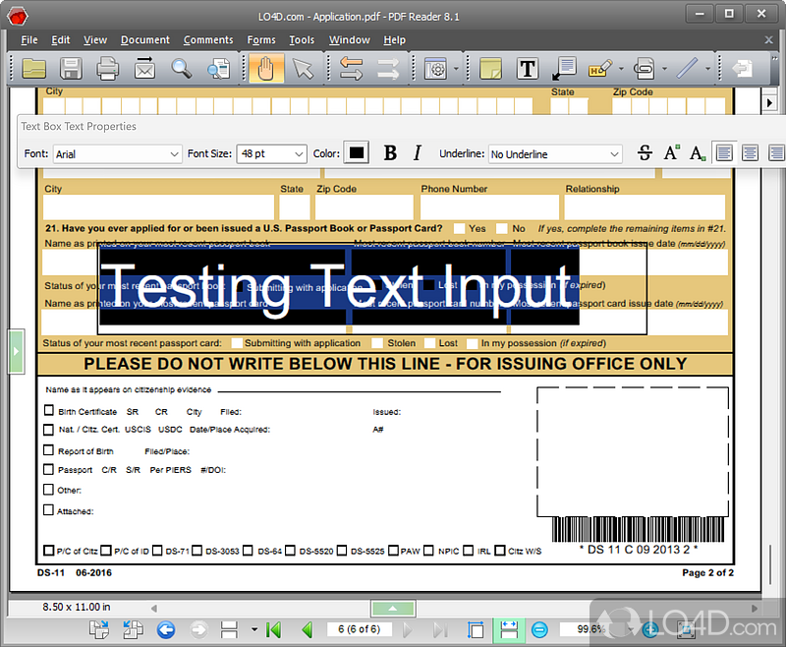Open the View menu
The height and width of the screenshot is (647, 786).
[x=95, y=40]
